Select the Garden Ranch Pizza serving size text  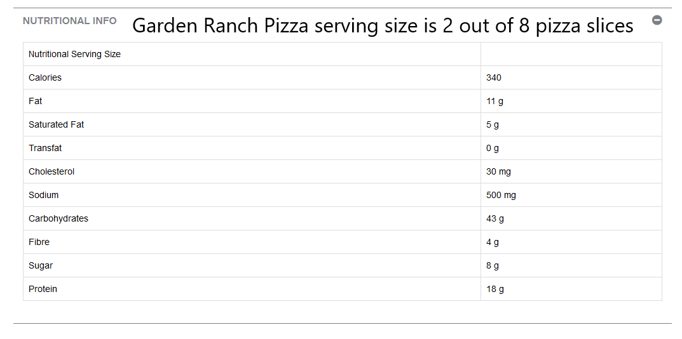click(x=383, y=26)
